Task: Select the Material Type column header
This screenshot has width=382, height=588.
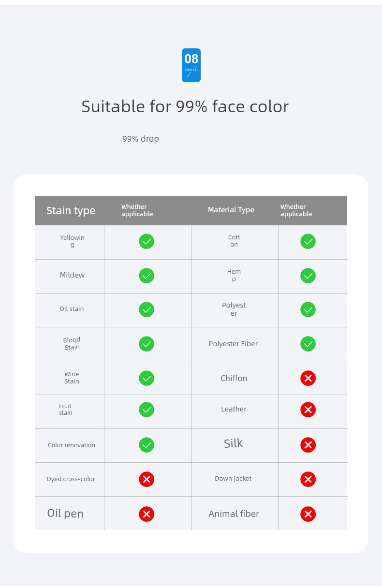Action: point(231,210)
